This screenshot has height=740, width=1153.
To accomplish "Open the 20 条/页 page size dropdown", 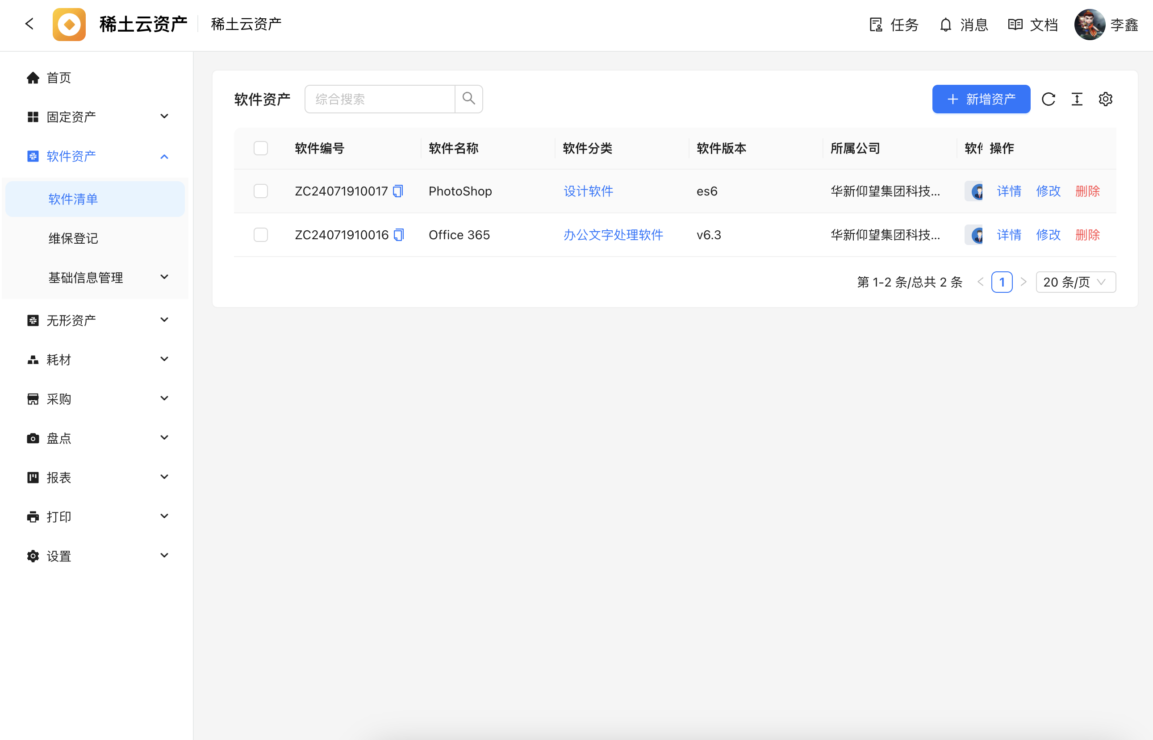I will pos(1076,282).
